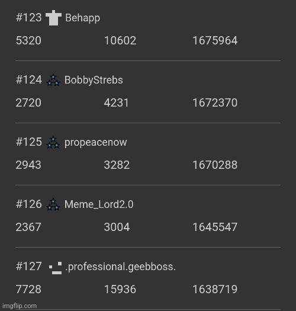Screen dimensions: 296x311
Task: Click Behapp's total points 1675964
Action: (x=215, y=40)
